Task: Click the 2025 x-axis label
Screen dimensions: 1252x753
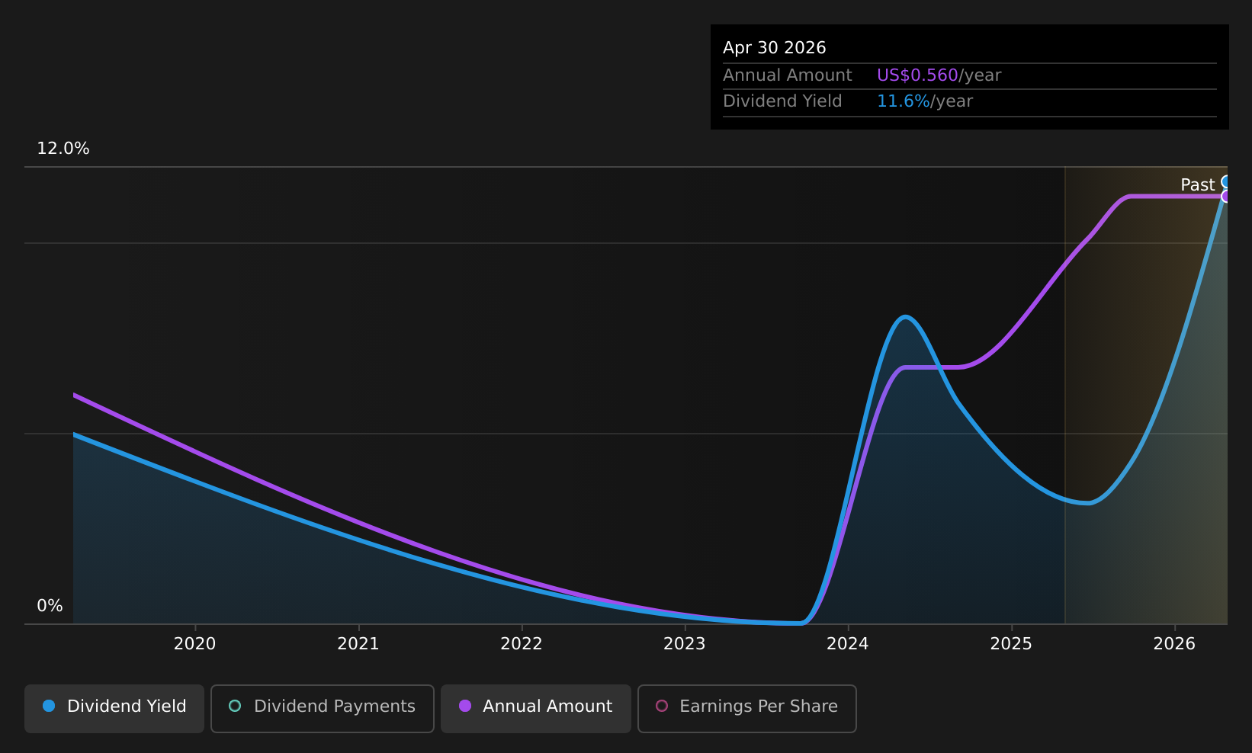Action: coord(1011,644)
